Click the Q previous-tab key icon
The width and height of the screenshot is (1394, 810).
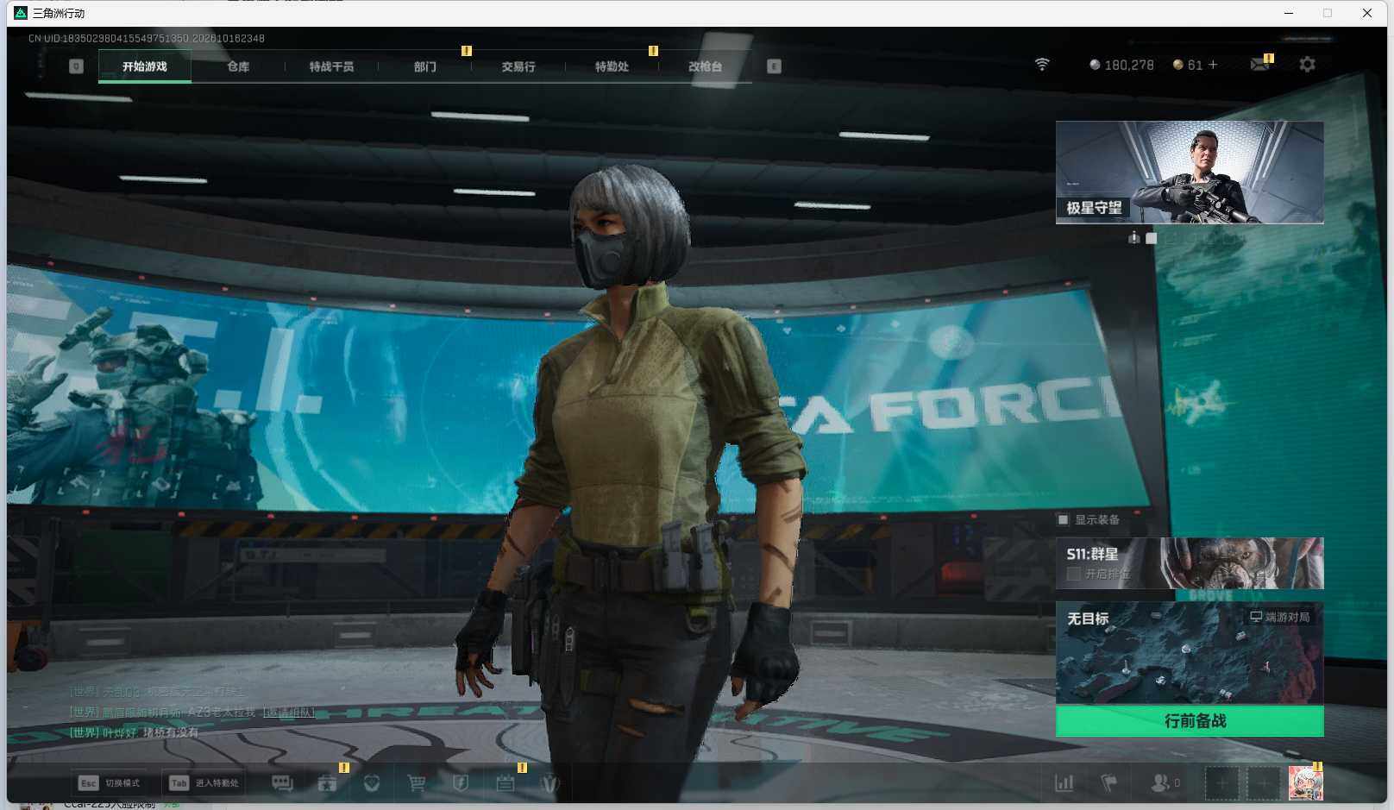76,66
